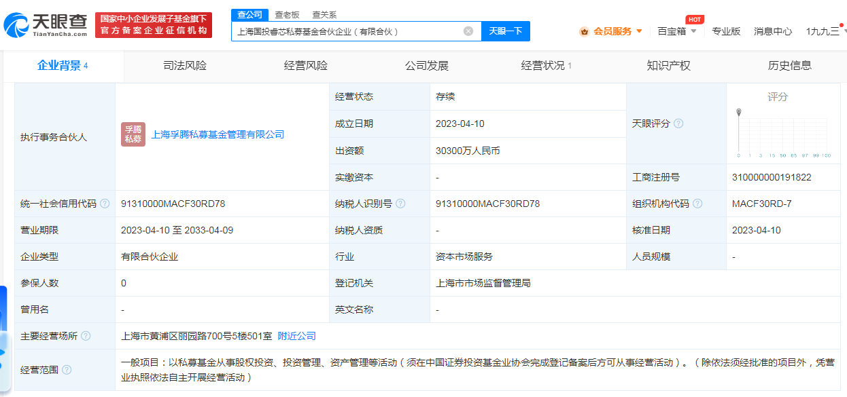
Task: Click the 天眼一下 search button
Action: point(506,31)
